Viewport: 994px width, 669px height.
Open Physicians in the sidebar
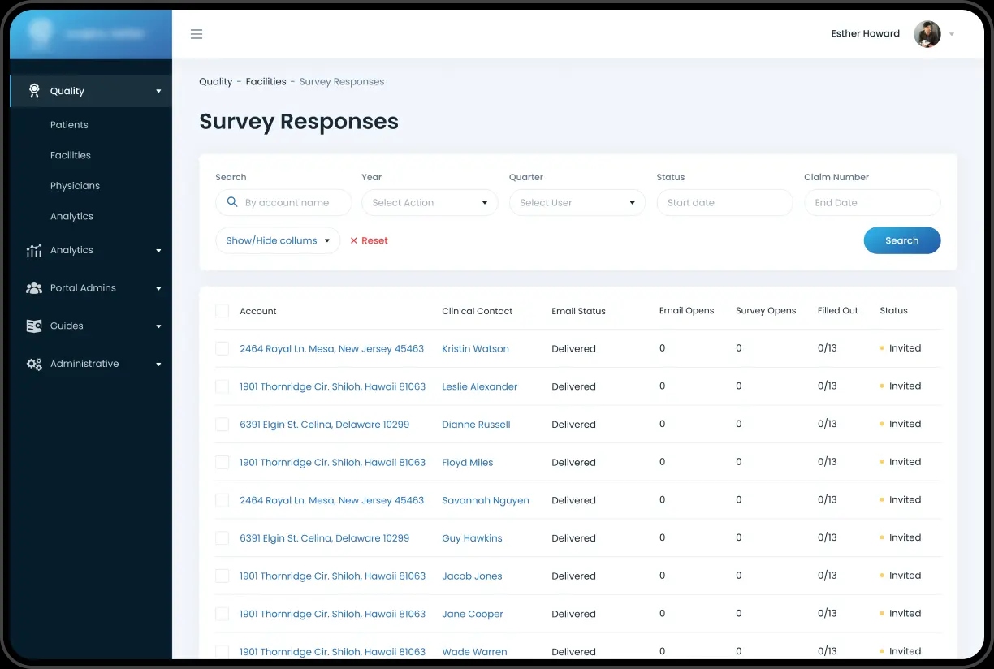[x=75, y=186]
